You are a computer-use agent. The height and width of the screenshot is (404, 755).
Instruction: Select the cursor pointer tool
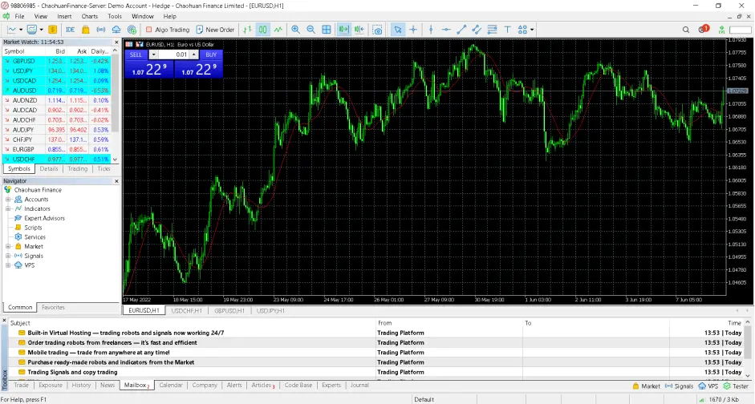[398, 30]
